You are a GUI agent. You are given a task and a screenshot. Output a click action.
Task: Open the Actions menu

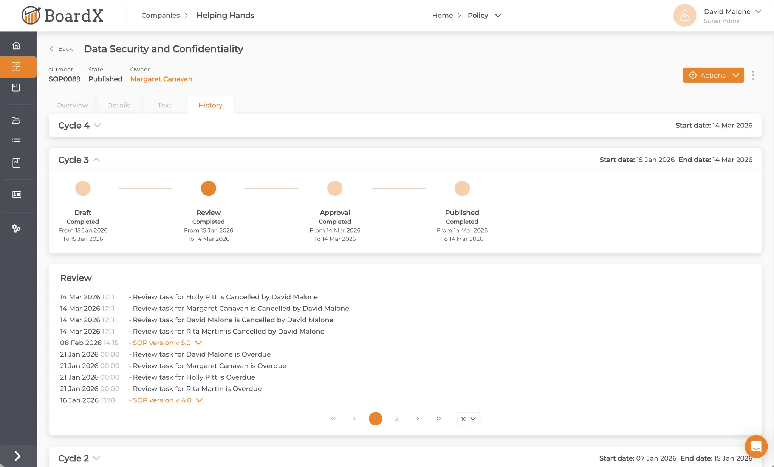[713, 75]
